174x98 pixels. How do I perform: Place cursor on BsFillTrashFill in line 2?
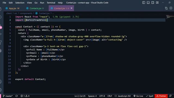[x=36, y=20]
